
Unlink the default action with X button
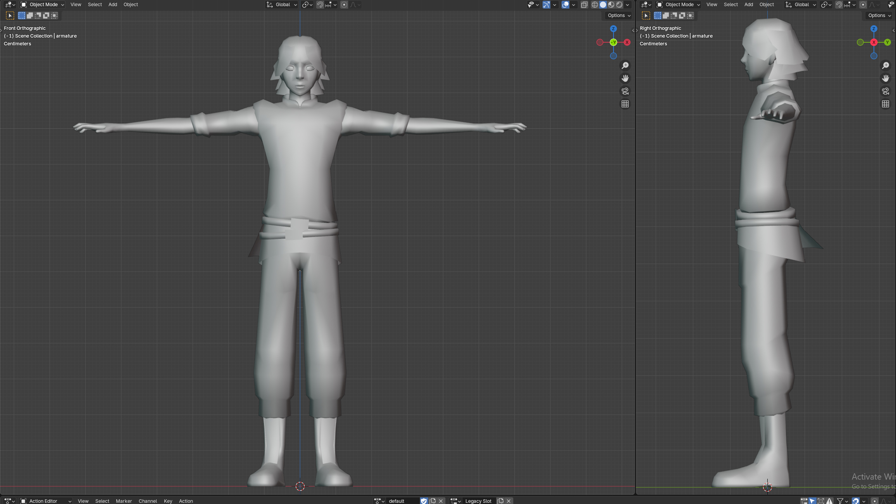(441, 501)
